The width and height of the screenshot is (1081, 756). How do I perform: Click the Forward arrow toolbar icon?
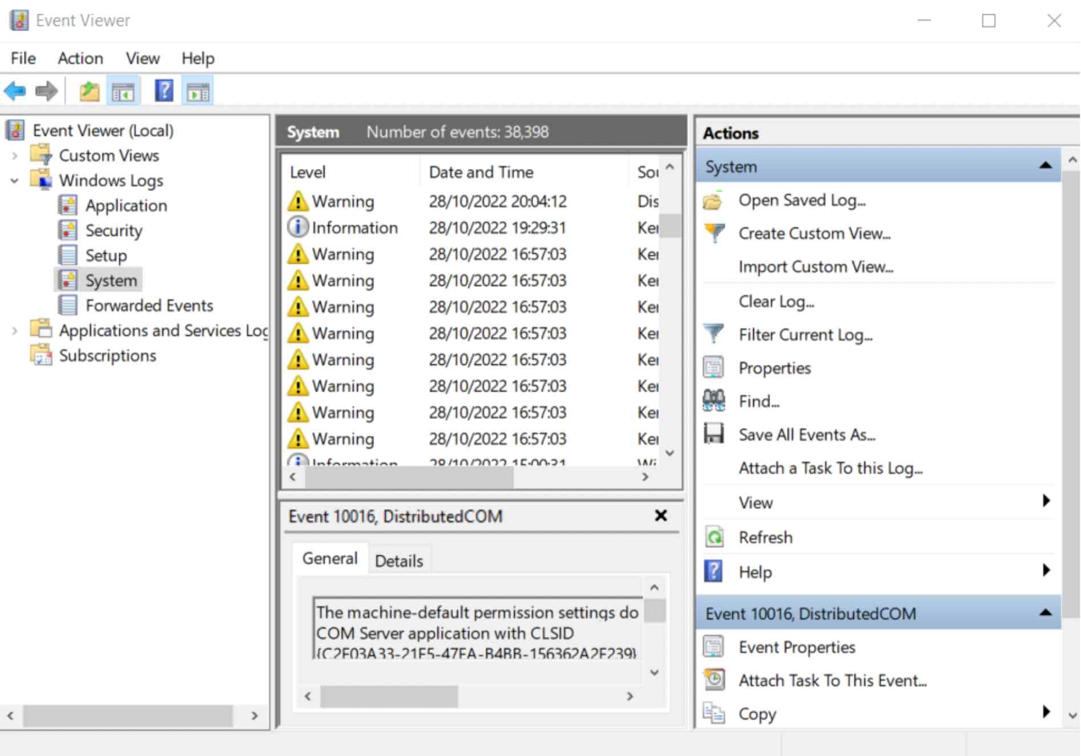point(46,91)
